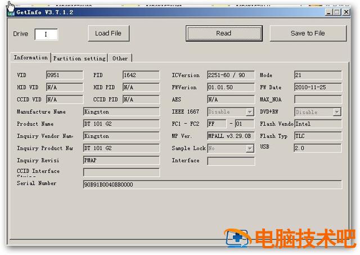Viewport: 360px width, 255px height.
Task: Click the PID field showing 1642
Action: pos(141,75)
